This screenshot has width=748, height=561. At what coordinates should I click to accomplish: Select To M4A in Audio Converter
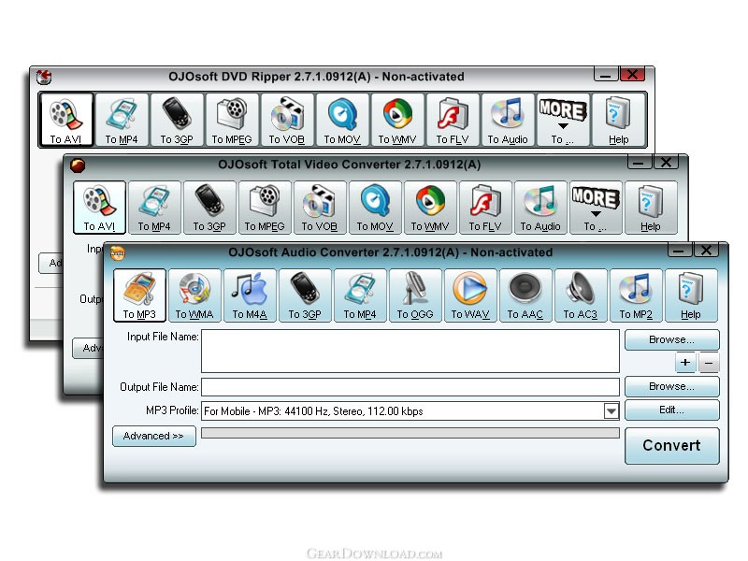click(x=250, y=295)
